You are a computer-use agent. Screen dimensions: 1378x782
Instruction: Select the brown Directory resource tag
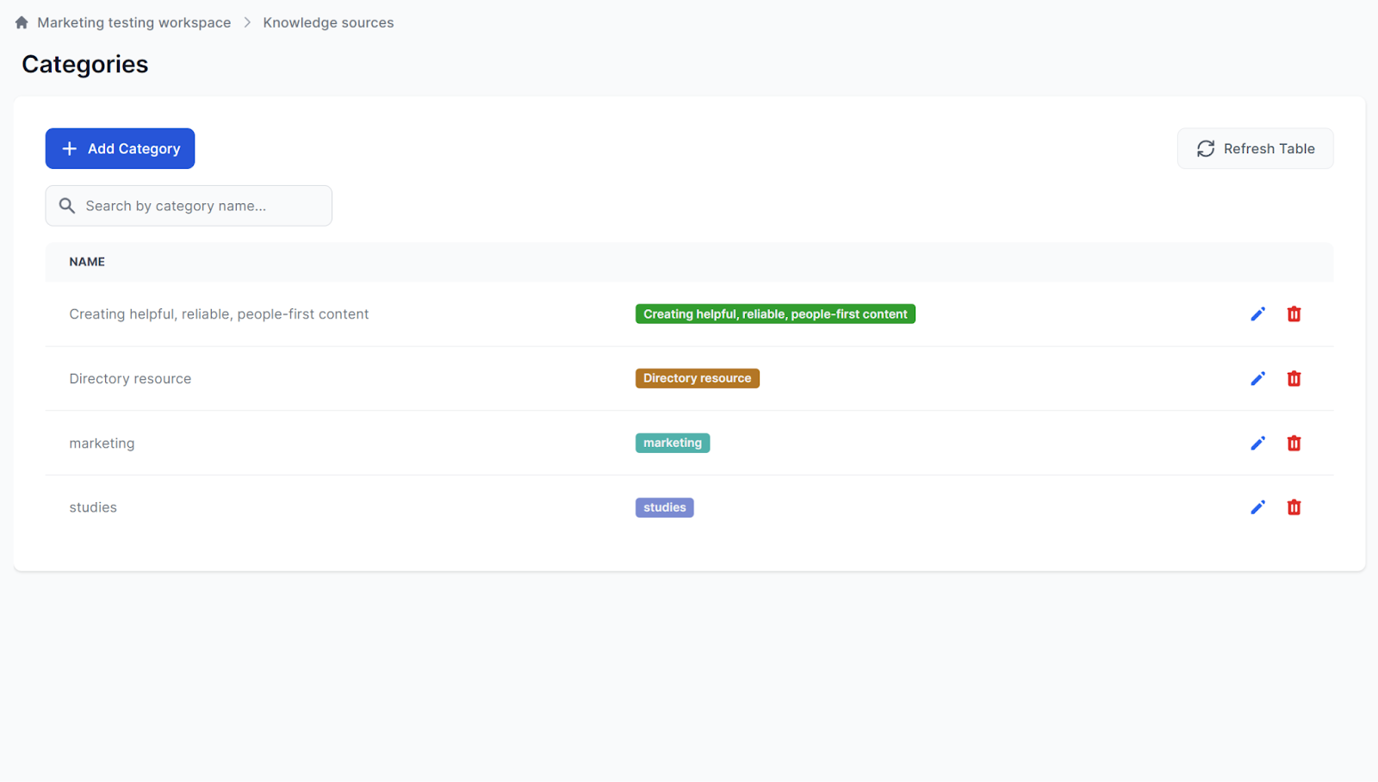click(x=697, y=379)
